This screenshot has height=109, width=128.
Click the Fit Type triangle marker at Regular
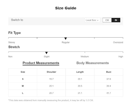[66, 39]
